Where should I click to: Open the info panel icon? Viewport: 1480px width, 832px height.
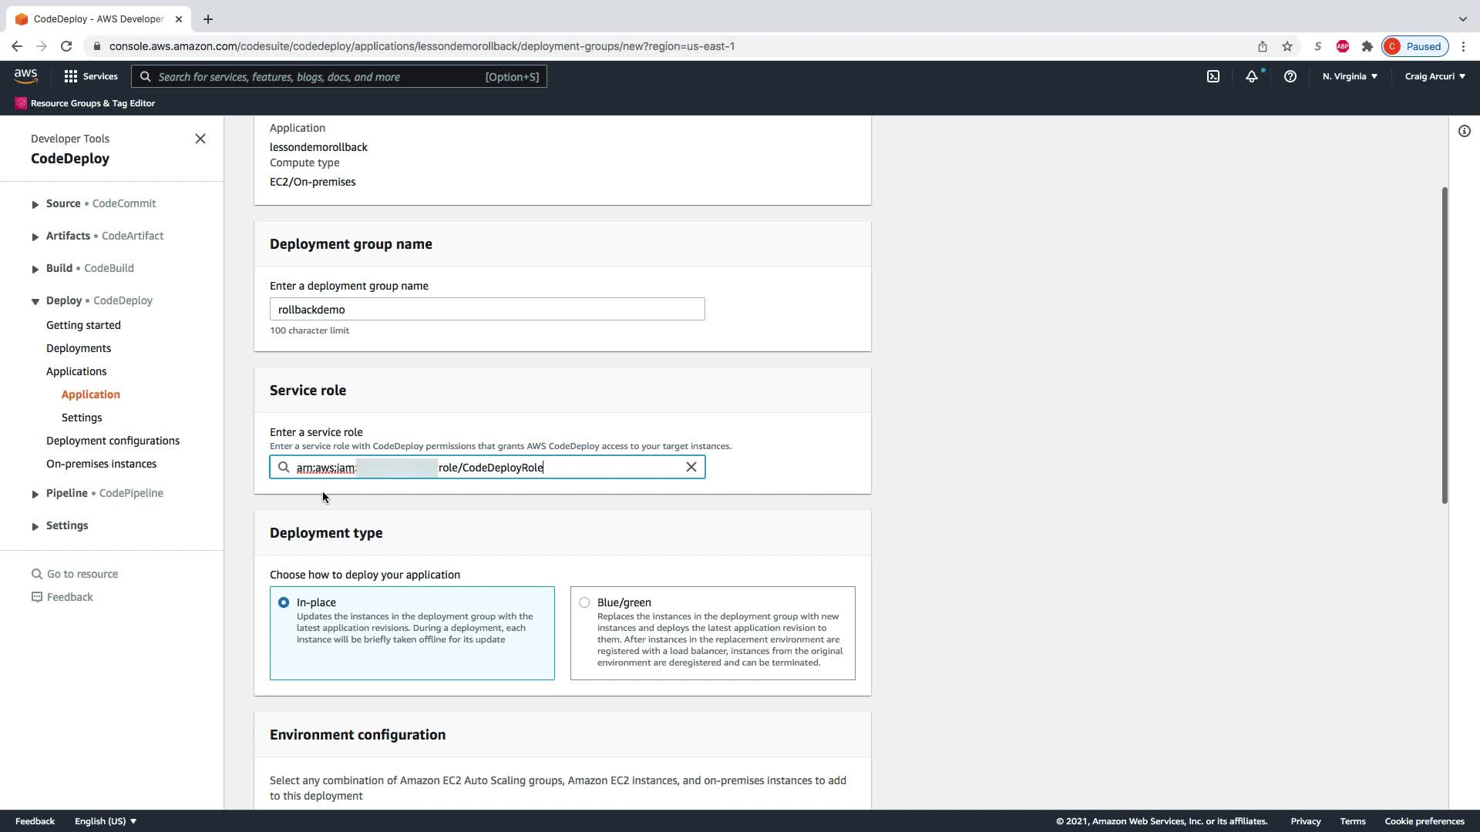(1464, 131)
